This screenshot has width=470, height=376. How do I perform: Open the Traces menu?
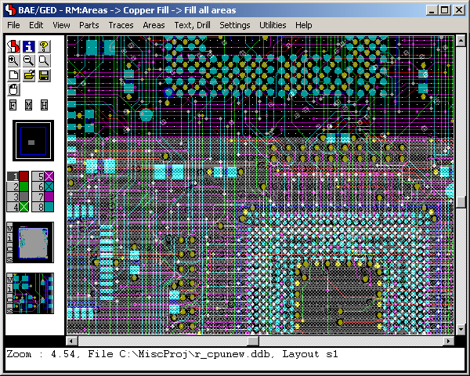click(121, 25)
